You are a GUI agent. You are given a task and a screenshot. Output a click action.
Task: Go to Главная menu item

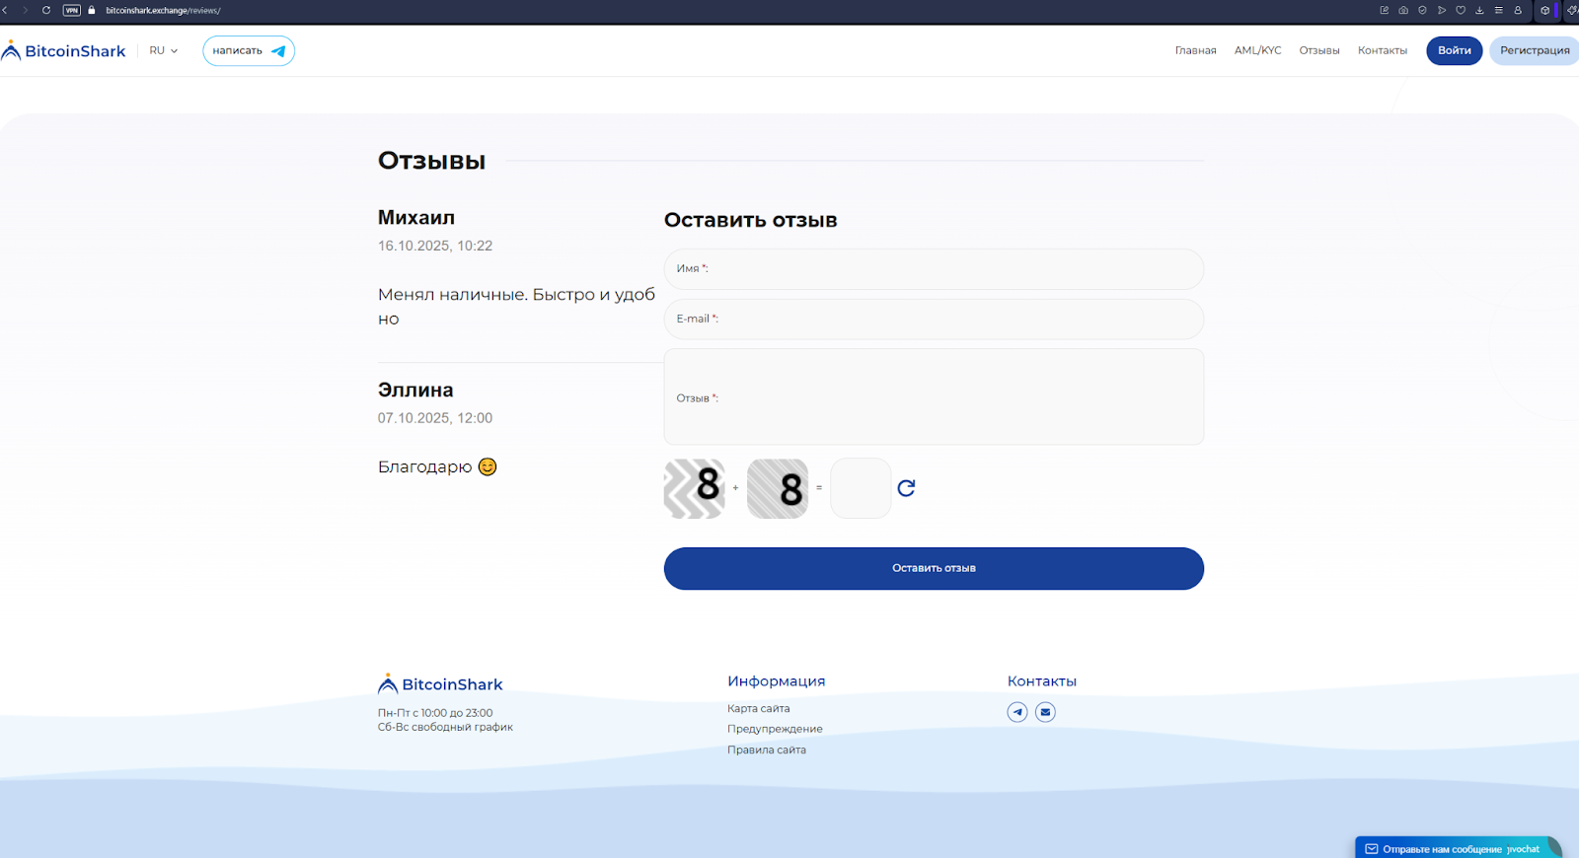[x=1195, y=51]
